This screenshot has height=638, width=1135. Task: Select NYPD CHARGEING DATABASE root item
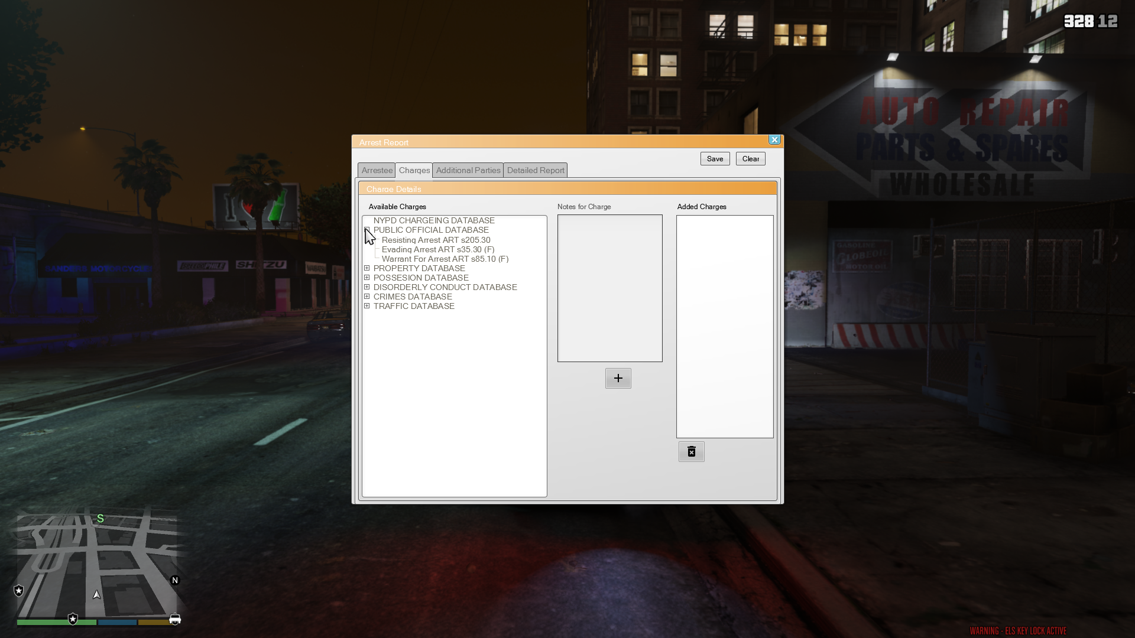(433, 220)
